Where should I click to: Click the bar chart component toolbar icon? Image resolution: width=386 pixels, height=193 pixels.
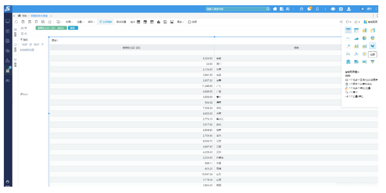[x=158, y=22]
